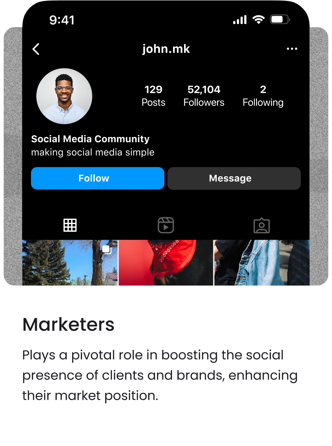Tap the battery status icon
Screen dimensions: 332x446
click(280, 20)
